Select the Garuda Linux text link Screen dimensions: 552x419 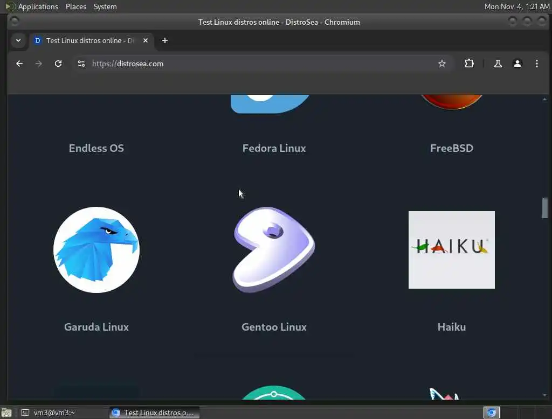tap(96, 327)
